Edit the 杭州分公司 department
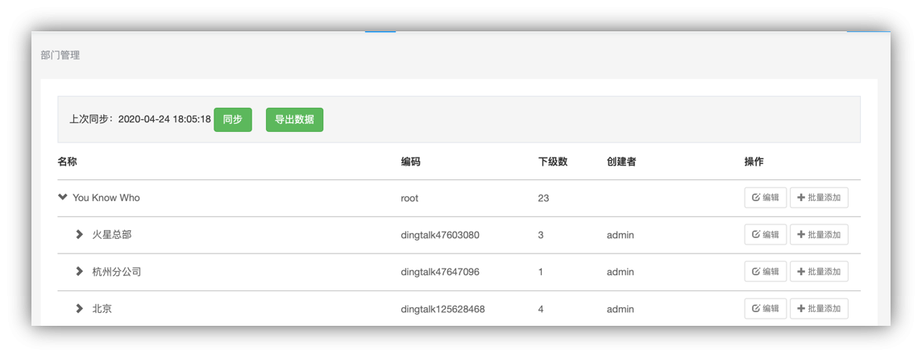This screenshot has width=922, height=358. (766, 272)
